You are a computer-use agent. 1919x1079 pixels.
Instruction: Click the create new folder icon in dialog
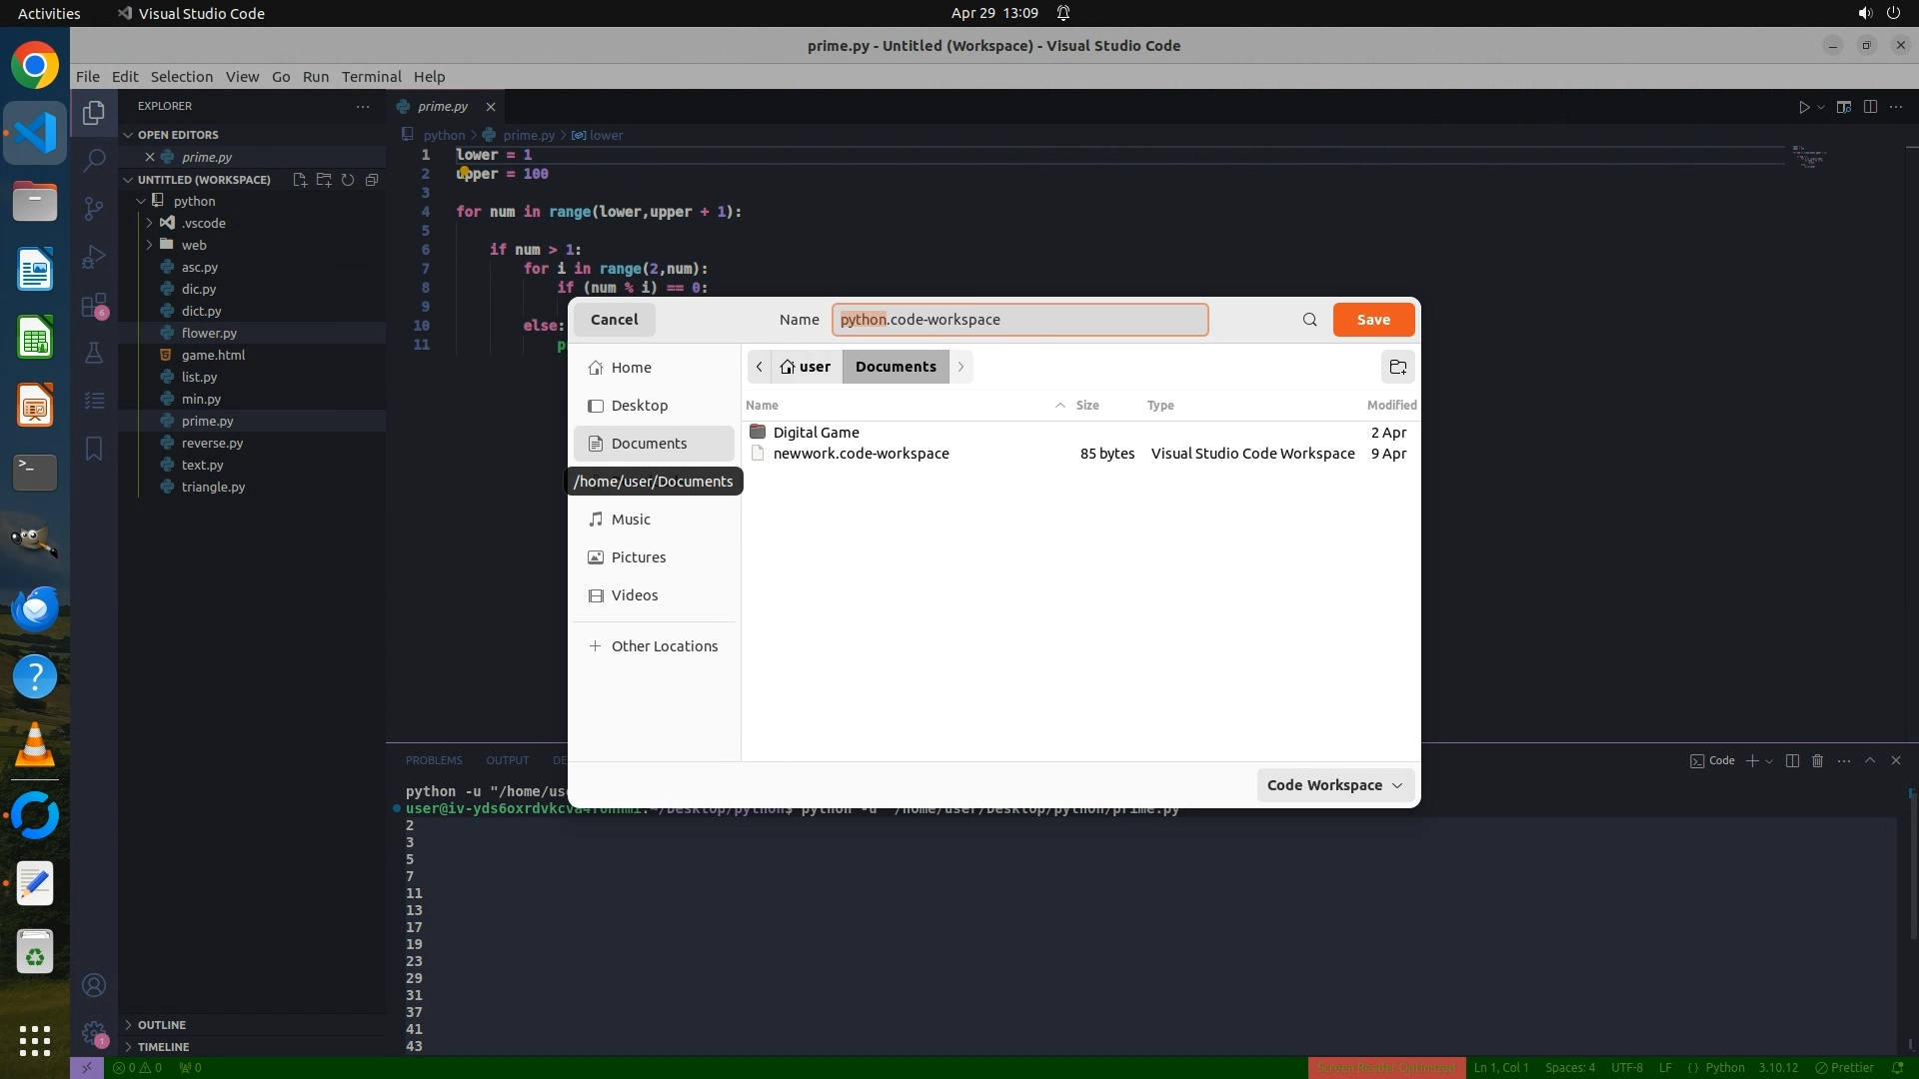tap(1397, 367)
